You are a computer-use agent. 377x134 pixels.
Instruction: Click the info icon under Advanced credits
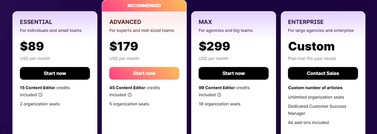click(130, 95)
